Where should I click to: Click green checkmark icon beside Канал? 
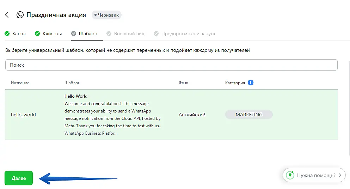[7, 34]
